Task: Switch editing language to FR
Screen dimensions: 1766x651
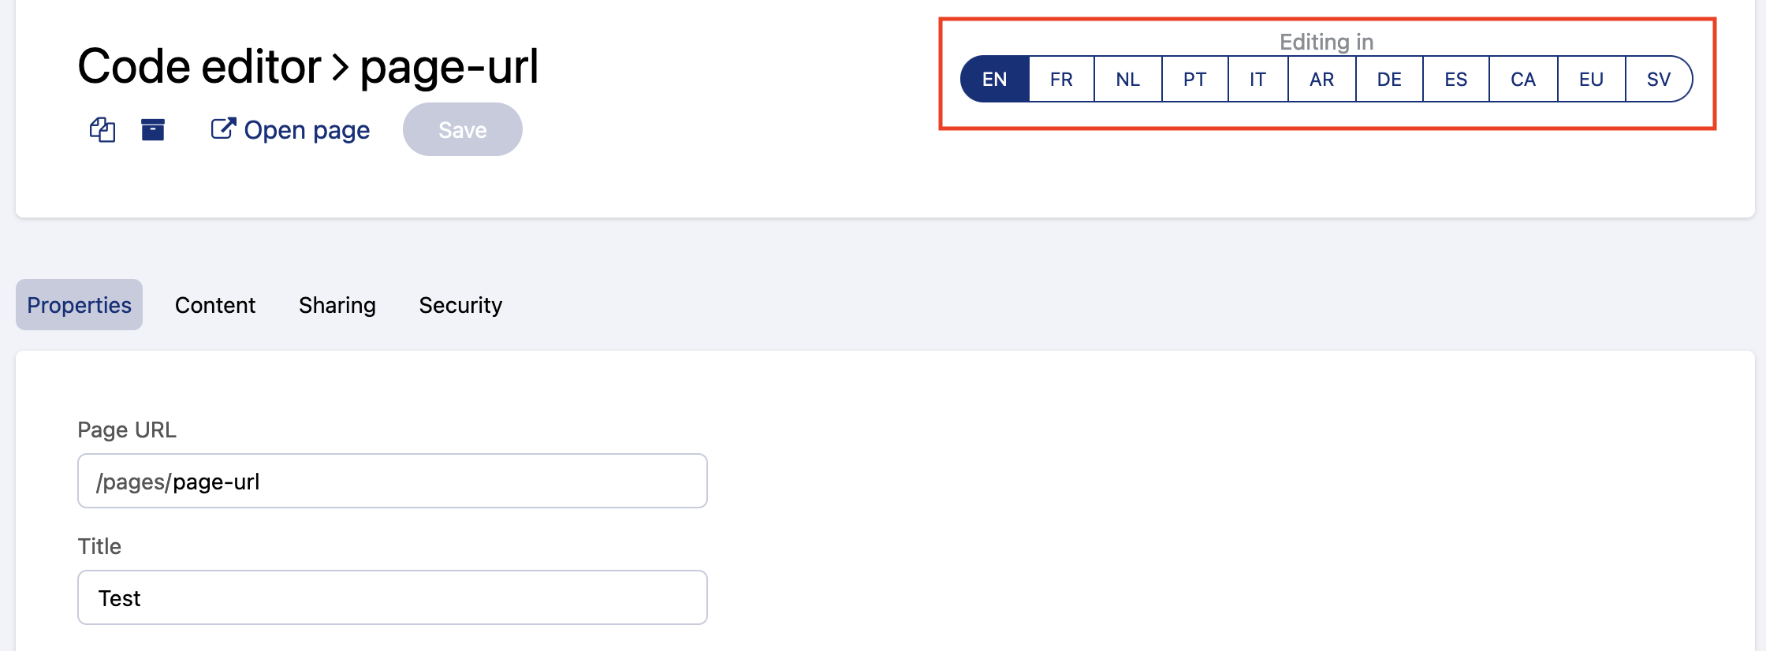Action: coord(1061,80)
